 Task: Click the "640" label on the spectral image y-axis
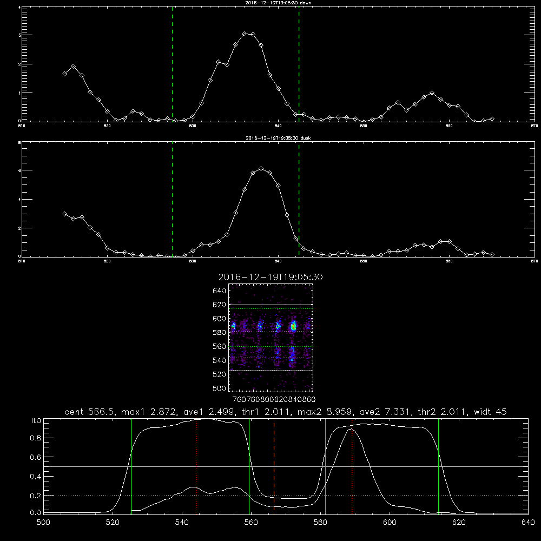pos(220,291)
